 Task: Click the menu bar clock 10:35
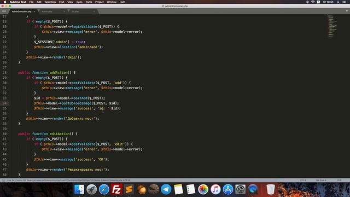pyautogui.click(x=328, y=2)
